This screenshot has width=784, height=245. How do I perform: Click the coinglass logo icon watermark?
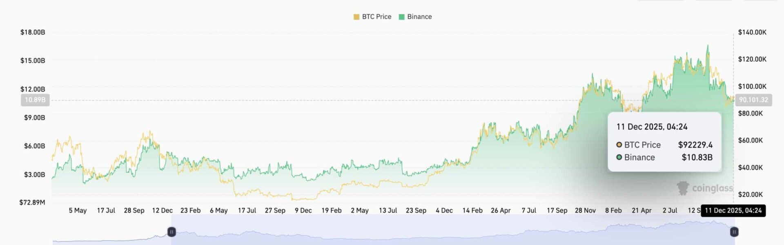coord(683,188)
